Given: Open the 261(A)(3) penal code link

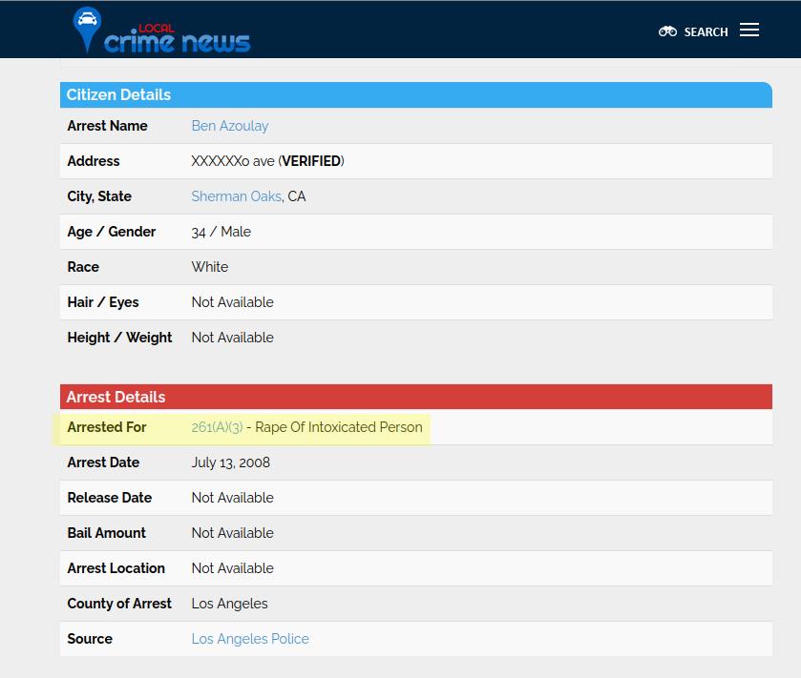Looking at the screenshot, I should tap(217, 427).
